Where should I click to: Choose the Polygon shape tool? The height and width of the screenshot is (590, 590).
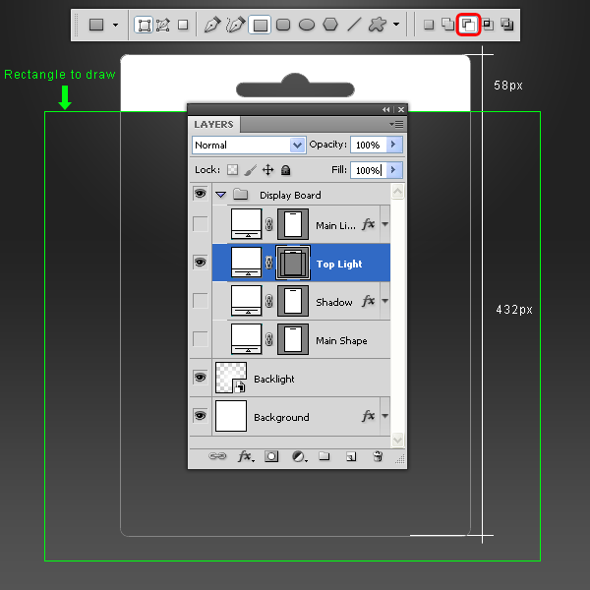(x=330, y=25)
